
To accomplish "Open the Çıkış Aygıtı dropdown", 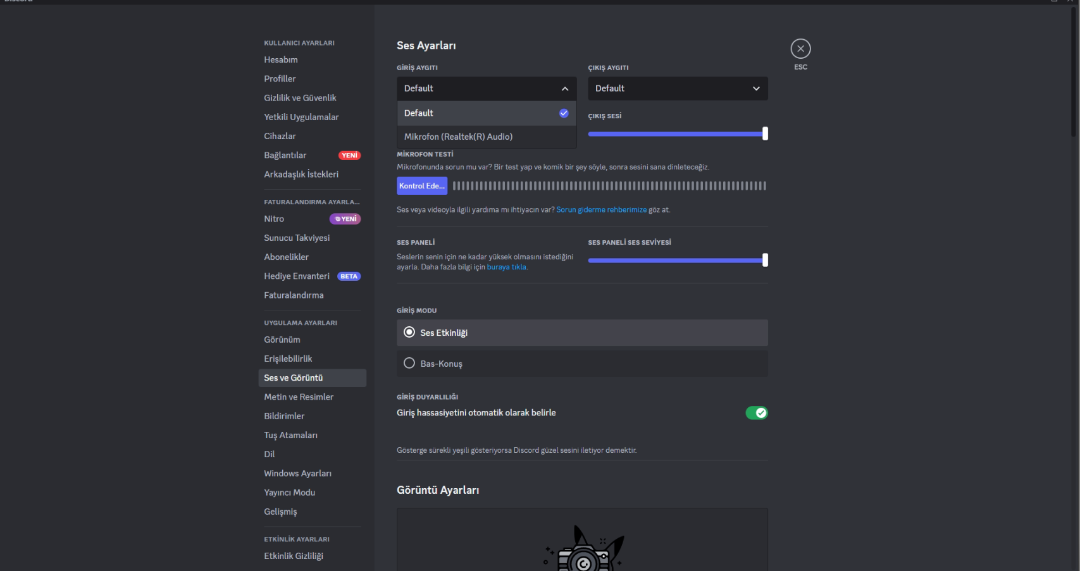I will [x=678, y=89].
